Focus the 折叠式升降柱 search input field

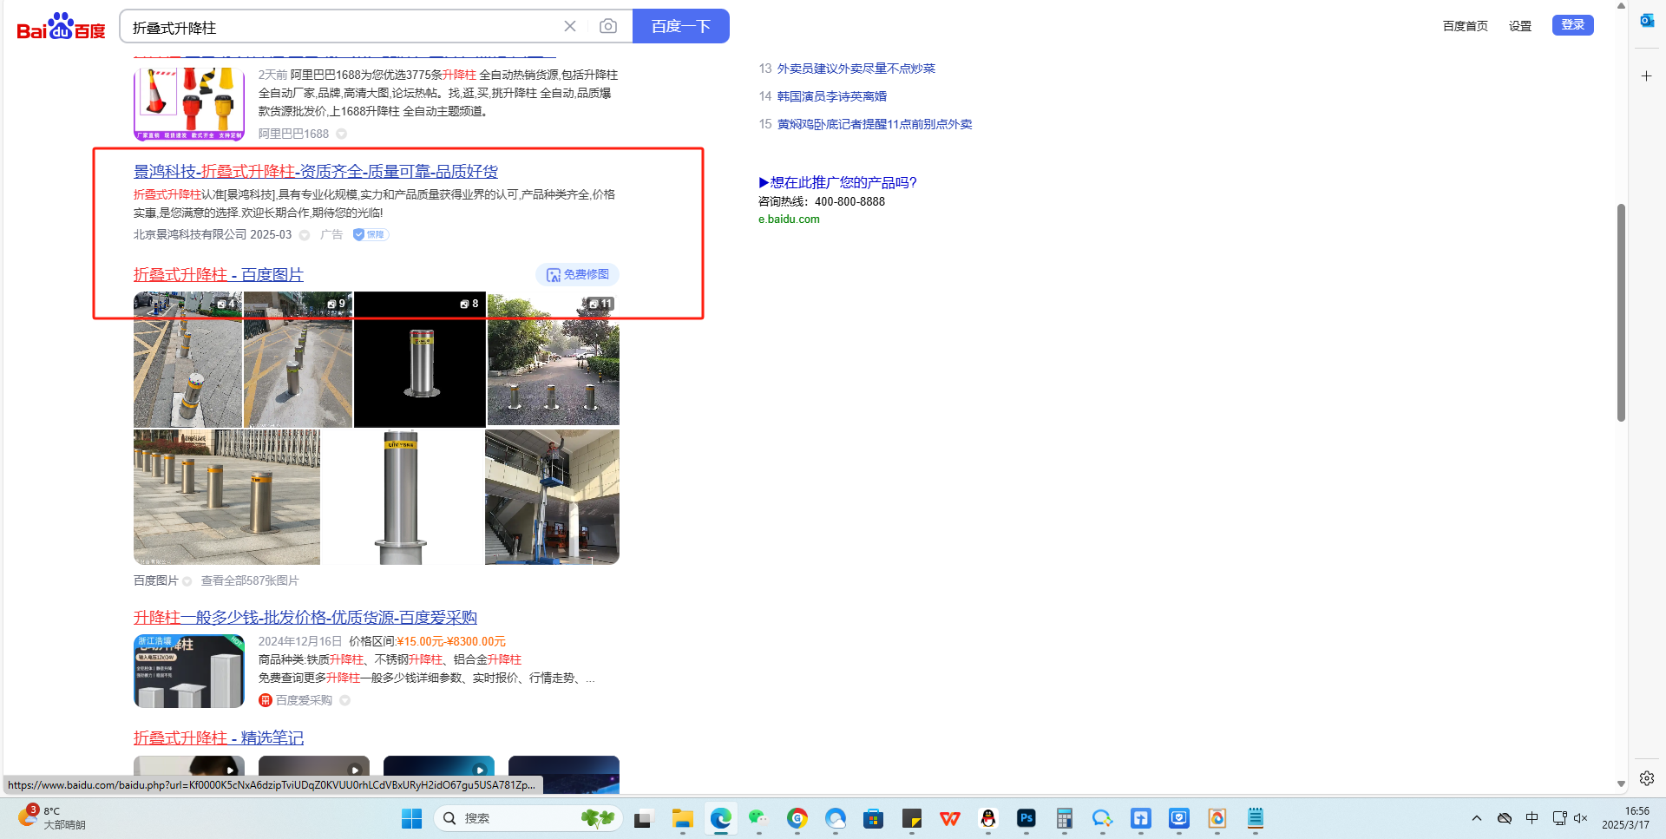[338, 27]
